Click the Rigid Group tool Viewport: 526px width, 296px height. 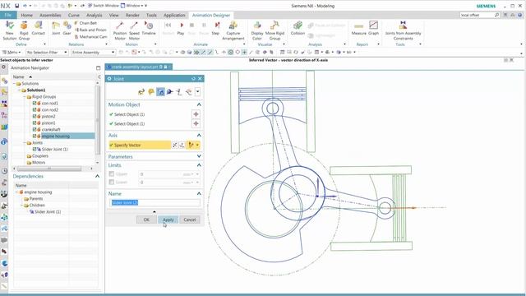[x=24, y=30]
